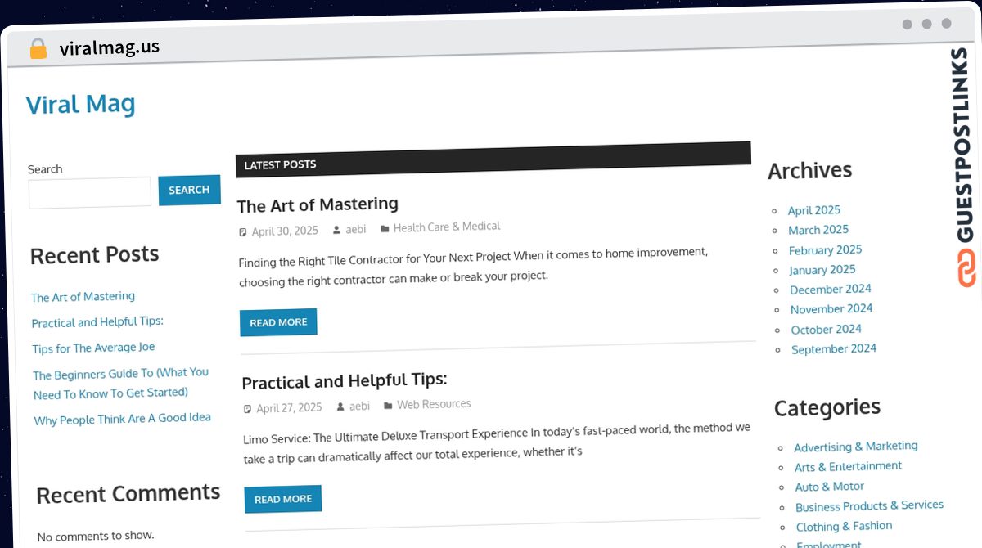Screen dimensions: 982x548
Task: Click viralmag.us in the address bar
Action: (x=110, y=47)
